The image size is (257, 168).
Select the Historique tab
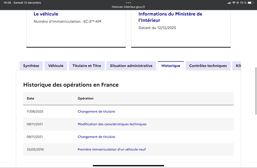point(171,66)
